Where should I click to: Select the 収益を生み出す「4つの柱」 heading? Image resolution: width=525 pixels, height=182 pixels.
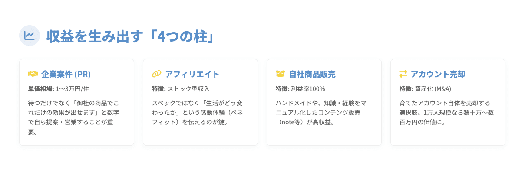pos(131,36)
